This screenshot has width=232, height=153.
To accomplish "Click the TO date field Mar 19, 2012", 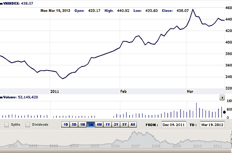I will (x=212, y=125).
